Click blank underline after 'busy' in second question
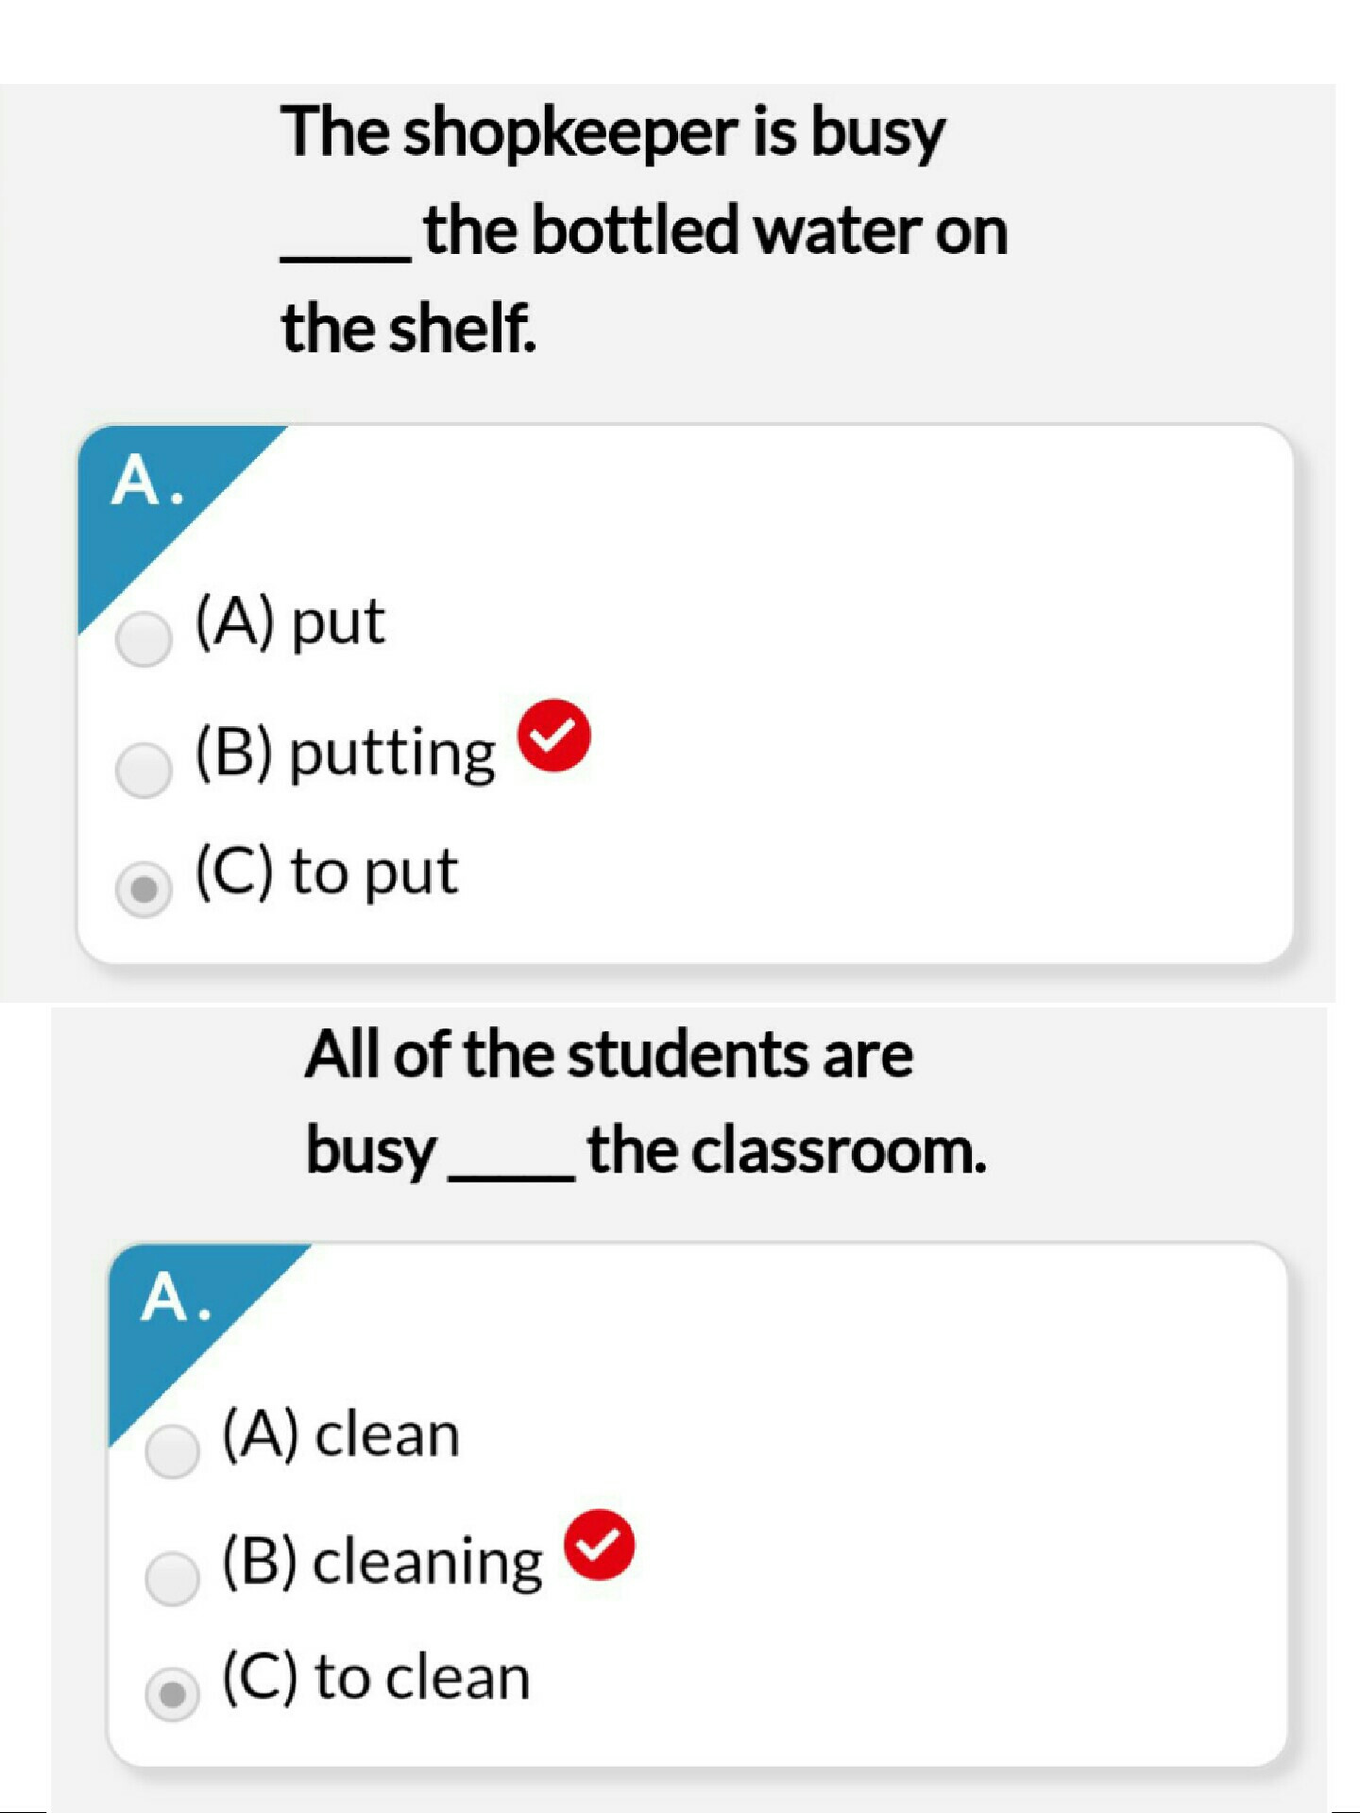1360x1813 pixels. (x=511, y=1174)
